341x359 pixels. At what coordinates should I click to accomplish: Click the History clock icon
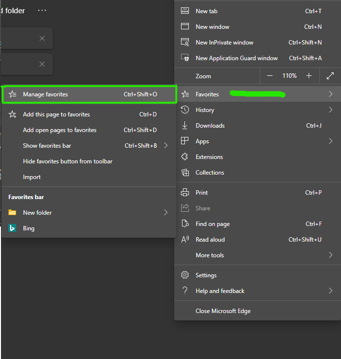coord(185,110)
